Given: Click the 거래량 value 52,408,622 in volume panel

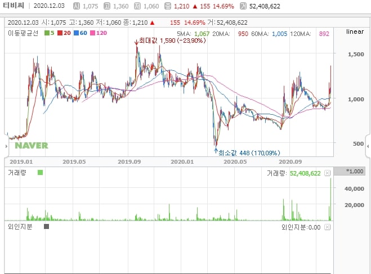Looking at the screenshot, I should pos(305,173).
